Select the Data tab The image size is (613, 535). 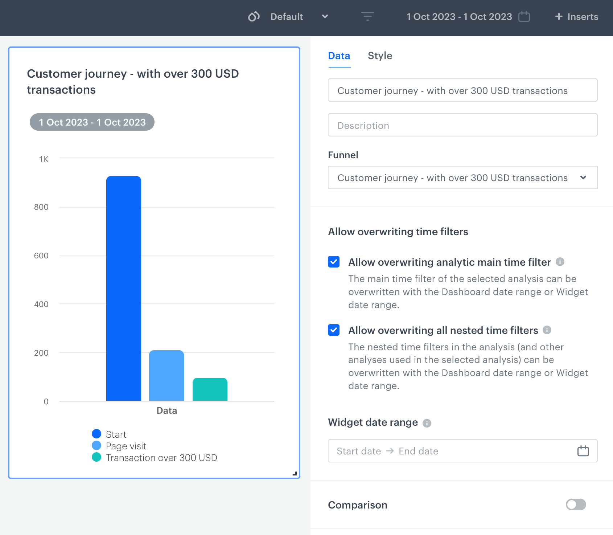point(339,56)
